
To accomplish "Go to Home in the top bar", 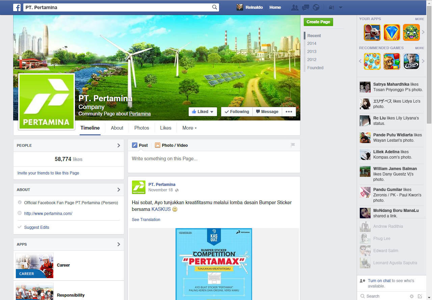I will pyautogui.click(x=275, y=7).
